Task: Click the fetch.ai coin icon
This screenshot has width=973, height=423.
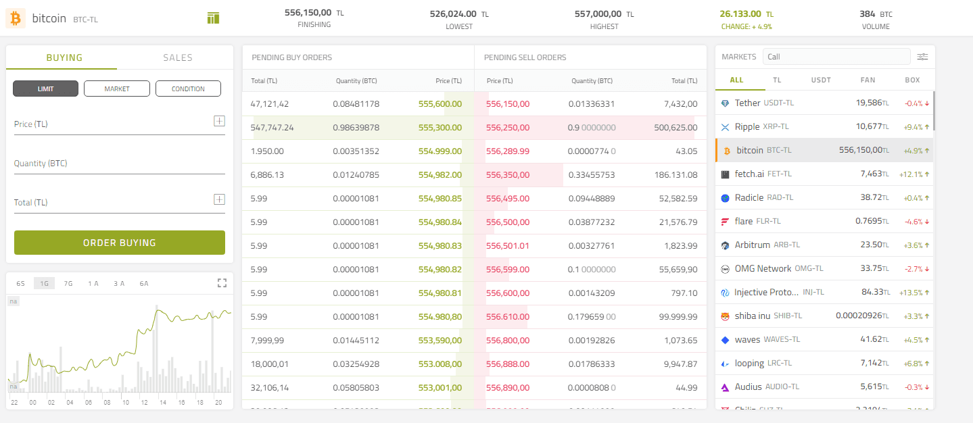Action: (x=726, y=174)
